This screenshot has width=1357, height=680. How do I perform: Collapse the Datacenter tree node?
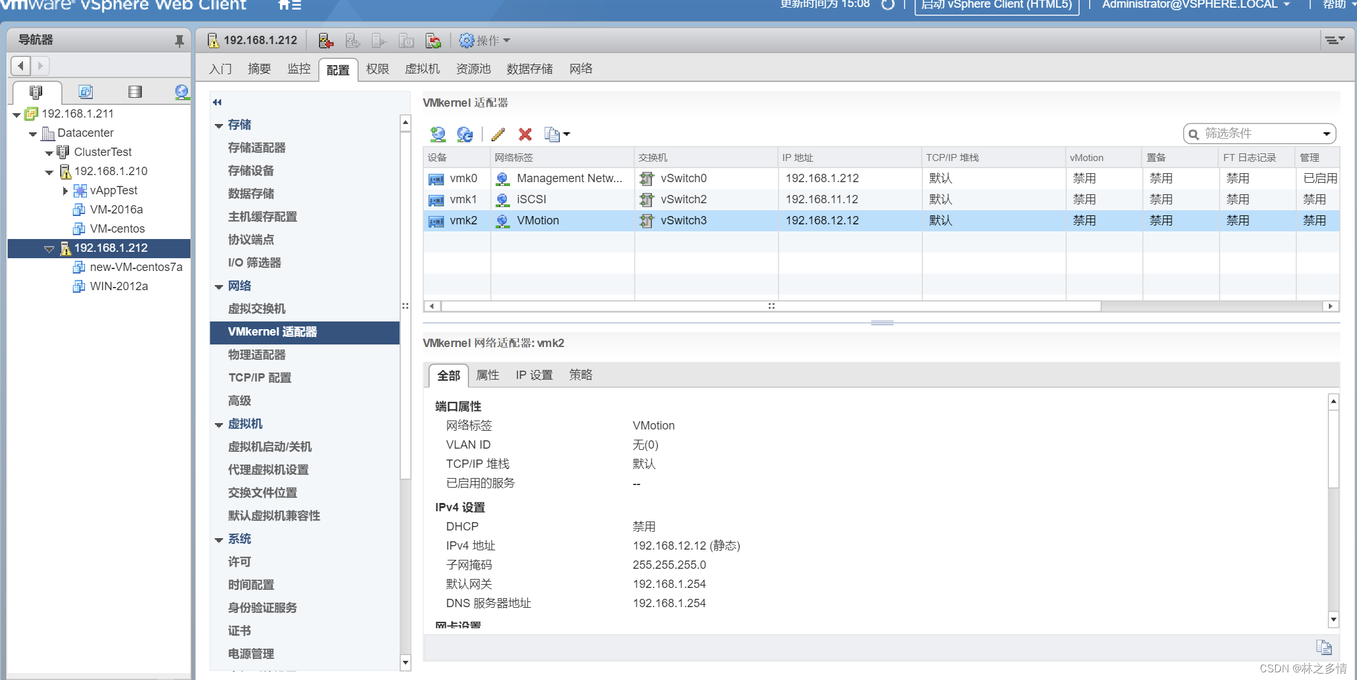[x=33, y=134]
